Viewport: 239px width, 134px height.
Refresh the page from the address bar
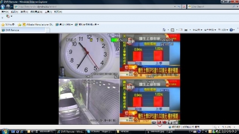[x=179, y=7]
